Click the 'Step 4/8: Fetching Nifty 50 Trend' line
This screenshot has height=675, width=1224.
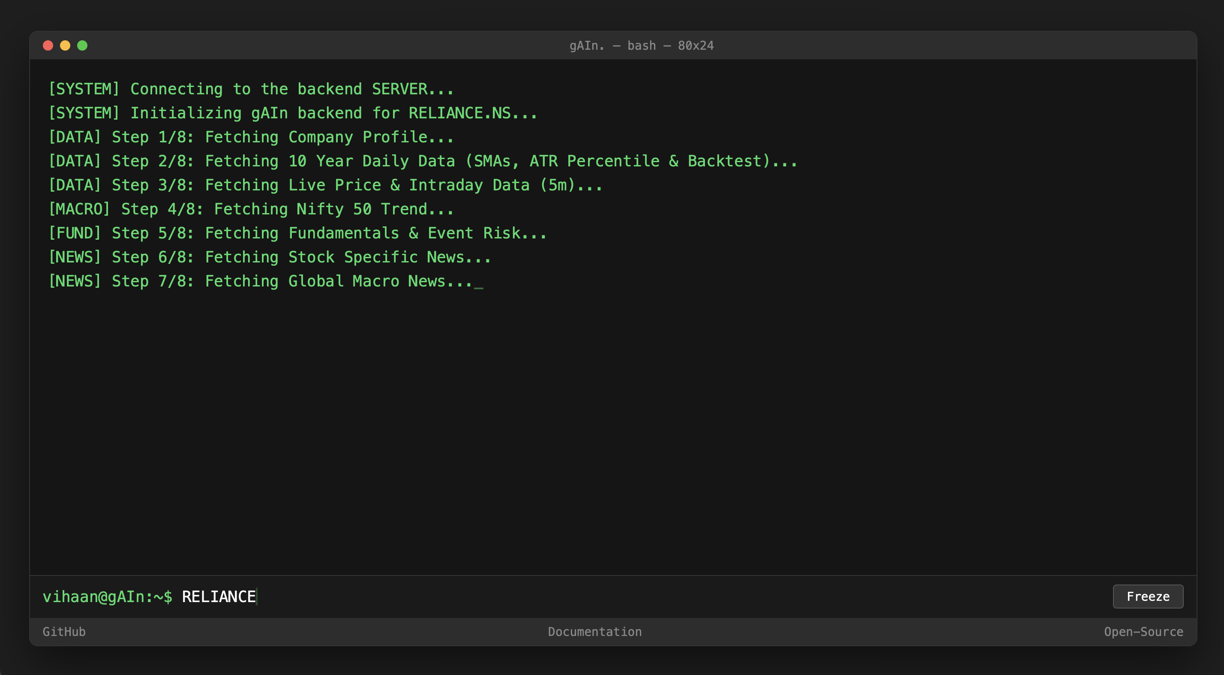(x=251, y=209)
